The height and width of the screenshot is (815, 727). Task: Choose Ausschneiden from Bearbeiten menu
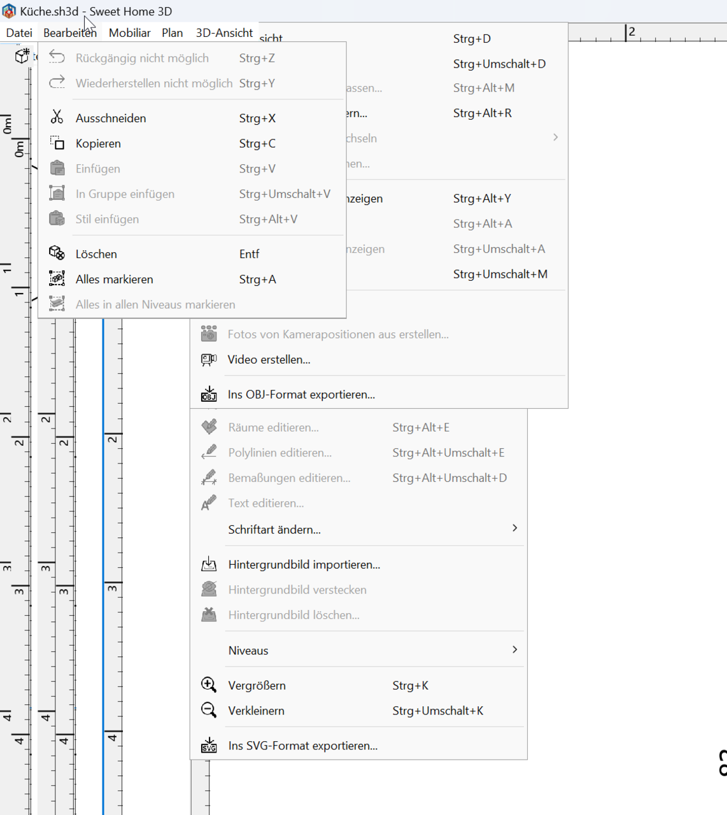(192, 118)
